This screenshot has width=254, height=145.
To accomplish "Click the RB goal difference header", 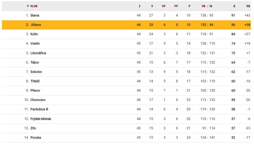I will coord(248,6).
